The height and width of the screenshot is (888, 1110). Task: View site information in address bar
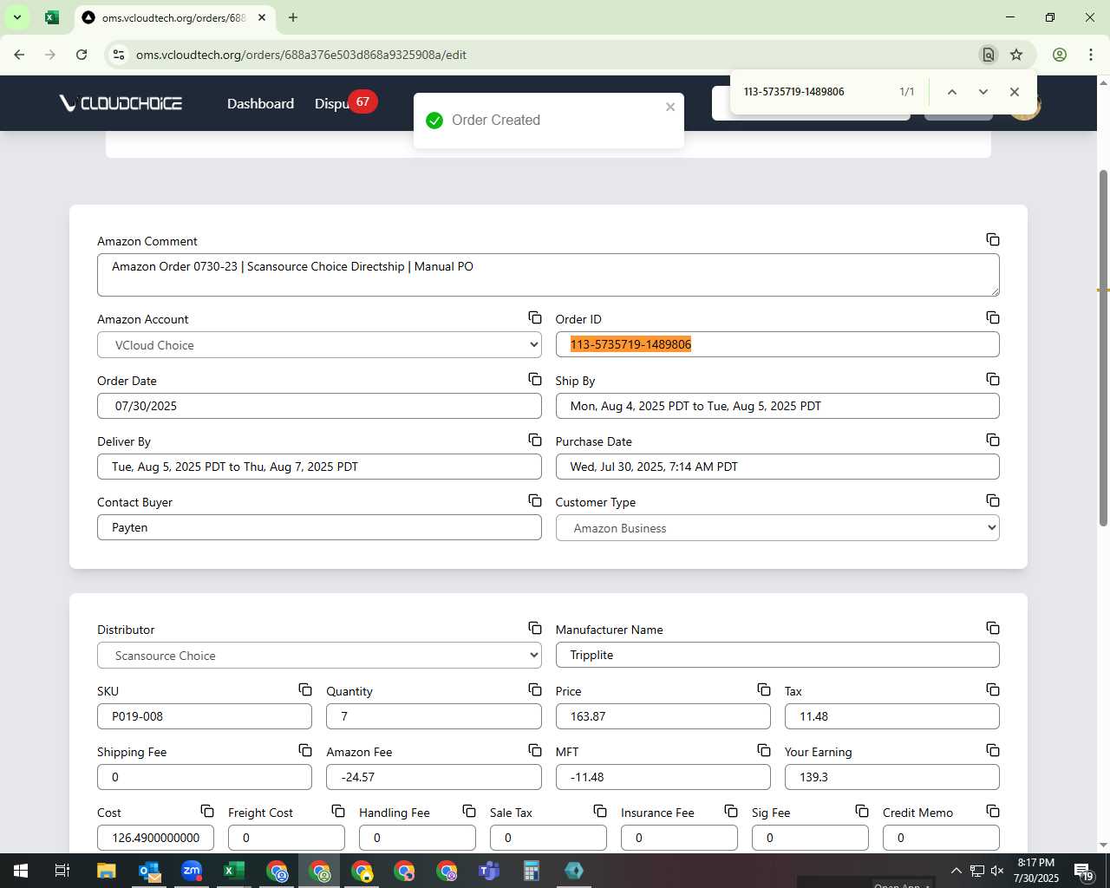tap(119, 55)
